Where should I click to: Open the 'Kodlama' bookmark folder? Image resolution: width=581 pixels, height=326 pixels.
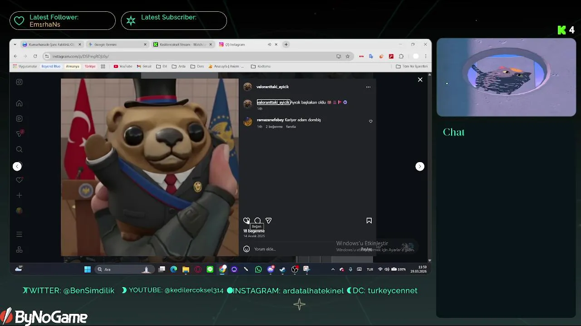(261, 67)
